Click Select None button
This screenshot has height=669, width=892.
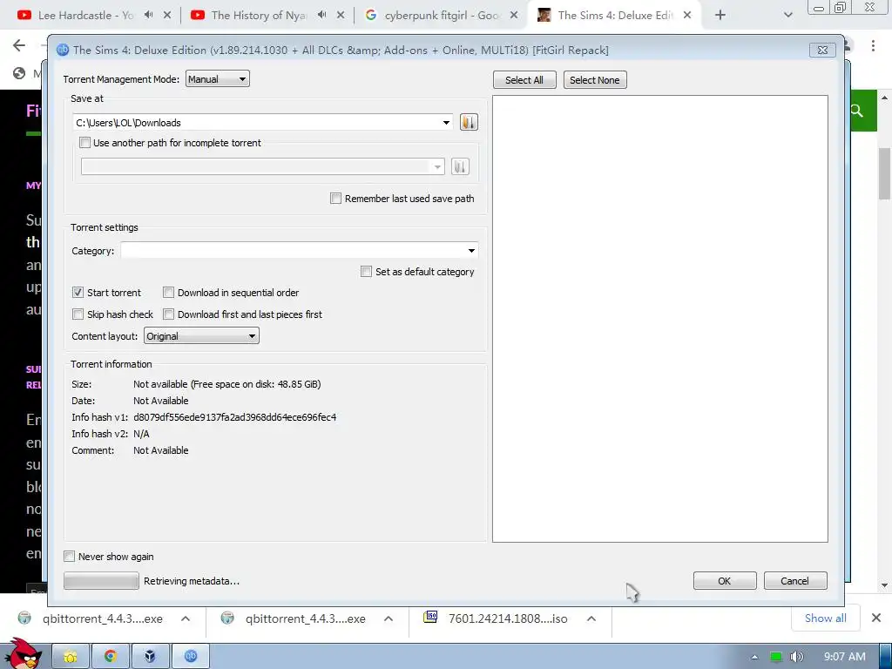click(594, 80)
